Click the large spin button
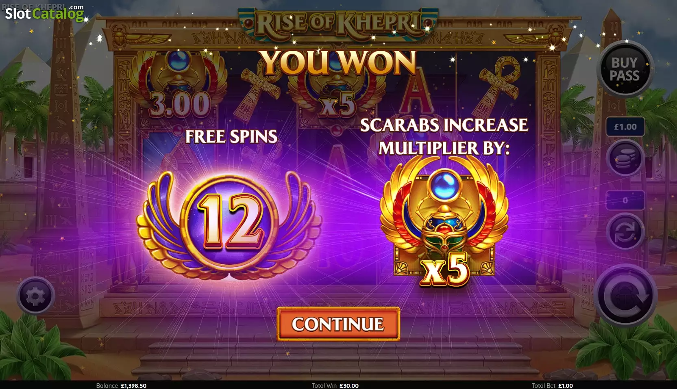The image size is (677, 389). (625, 296)
